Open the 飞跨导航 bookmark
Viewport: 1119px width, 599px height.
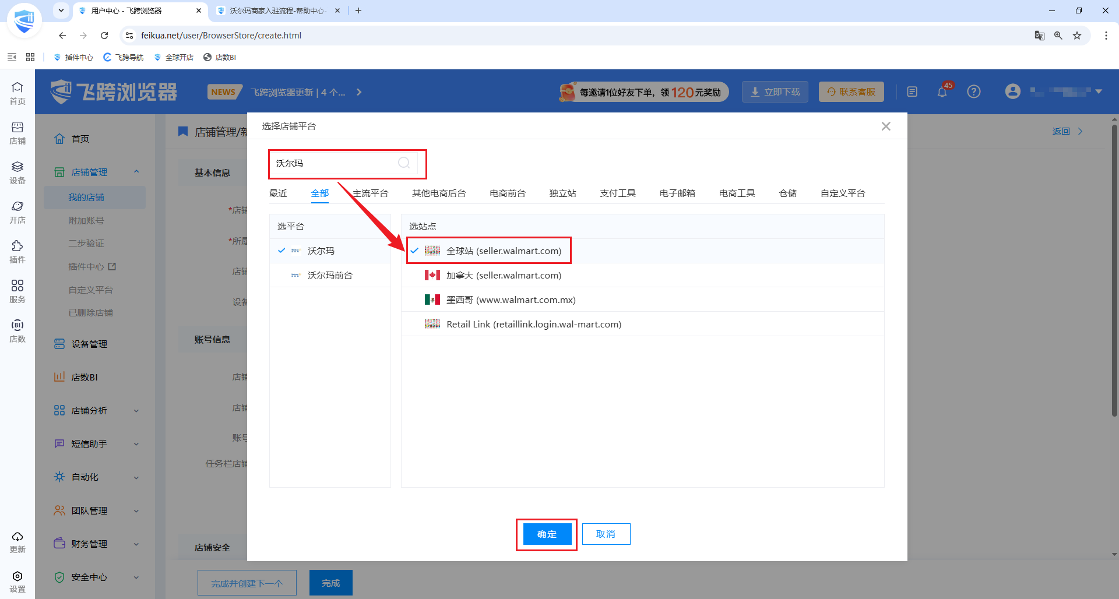124,57
